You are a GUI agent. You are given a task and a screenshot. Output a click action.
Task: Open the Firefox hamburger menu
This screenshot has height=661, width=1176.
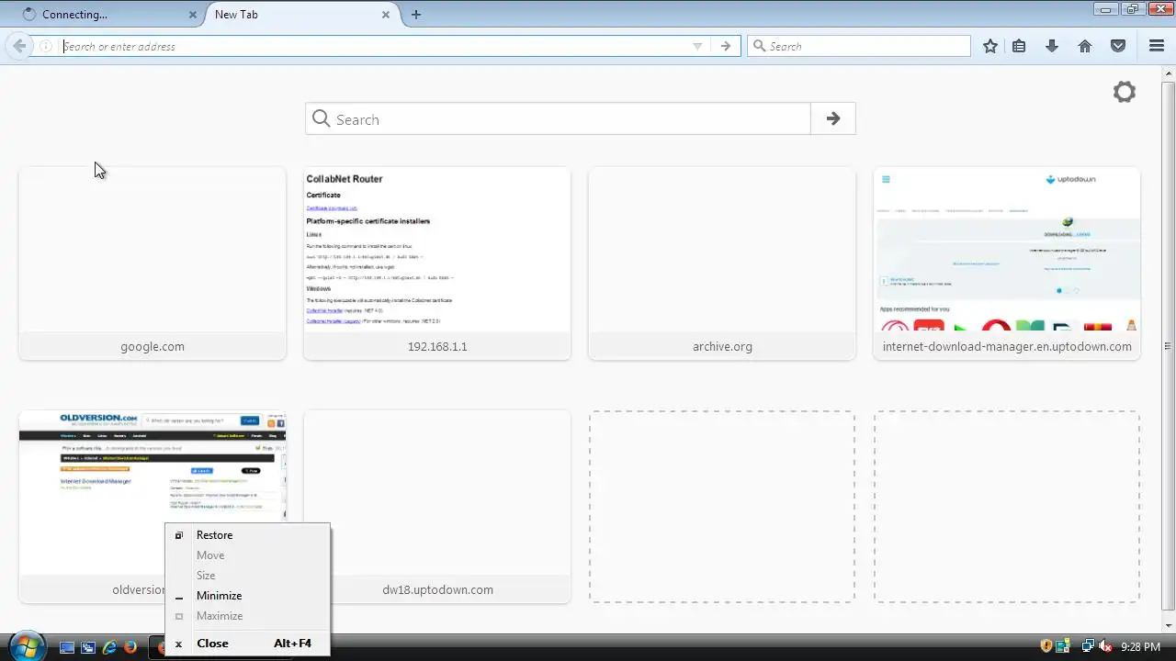click(x=1157, y=46)
